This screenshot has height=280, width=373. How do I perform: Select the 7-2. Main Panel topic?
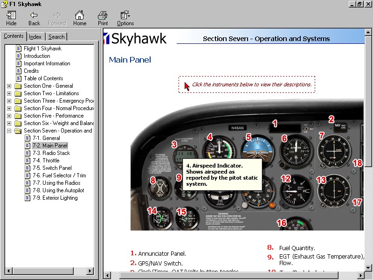pyautogui.click(x=50, y=146)
